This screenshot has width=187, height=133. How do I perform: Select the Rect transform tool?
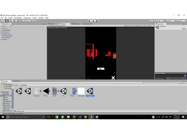18,21
